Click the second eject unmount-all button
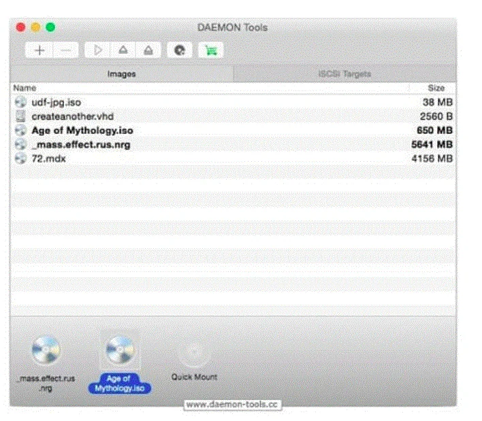Viewport: 482px width, 421px height. tap(148, 50)
